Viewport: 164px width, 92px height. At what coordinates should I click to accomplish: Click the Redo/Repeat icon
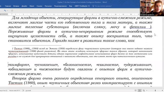tap(12, 10)
